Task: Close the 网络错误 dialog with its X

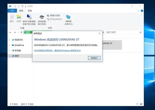Action: click(99, 33)
